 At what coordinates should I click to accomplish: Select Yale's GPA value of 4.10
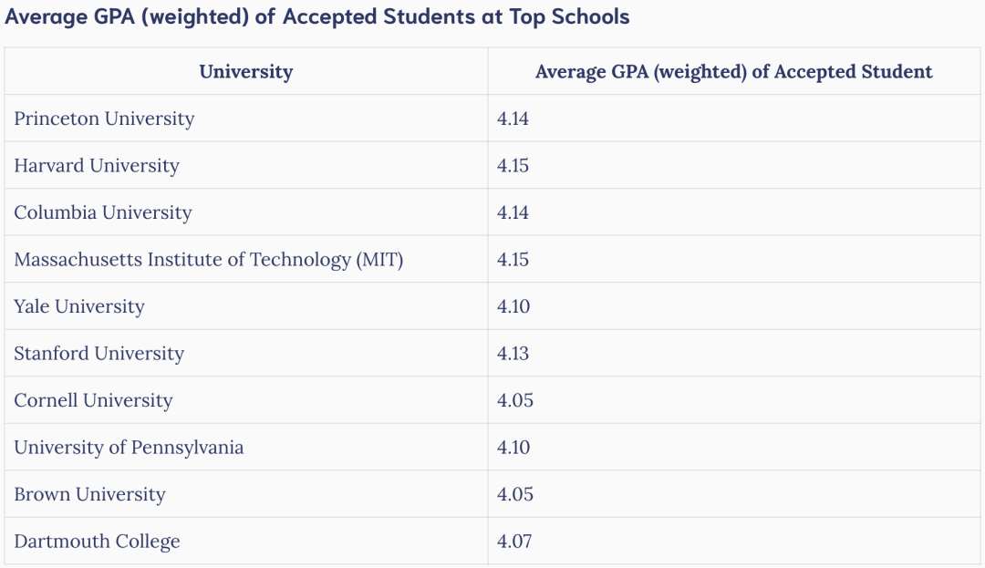[x=513, y=306]
